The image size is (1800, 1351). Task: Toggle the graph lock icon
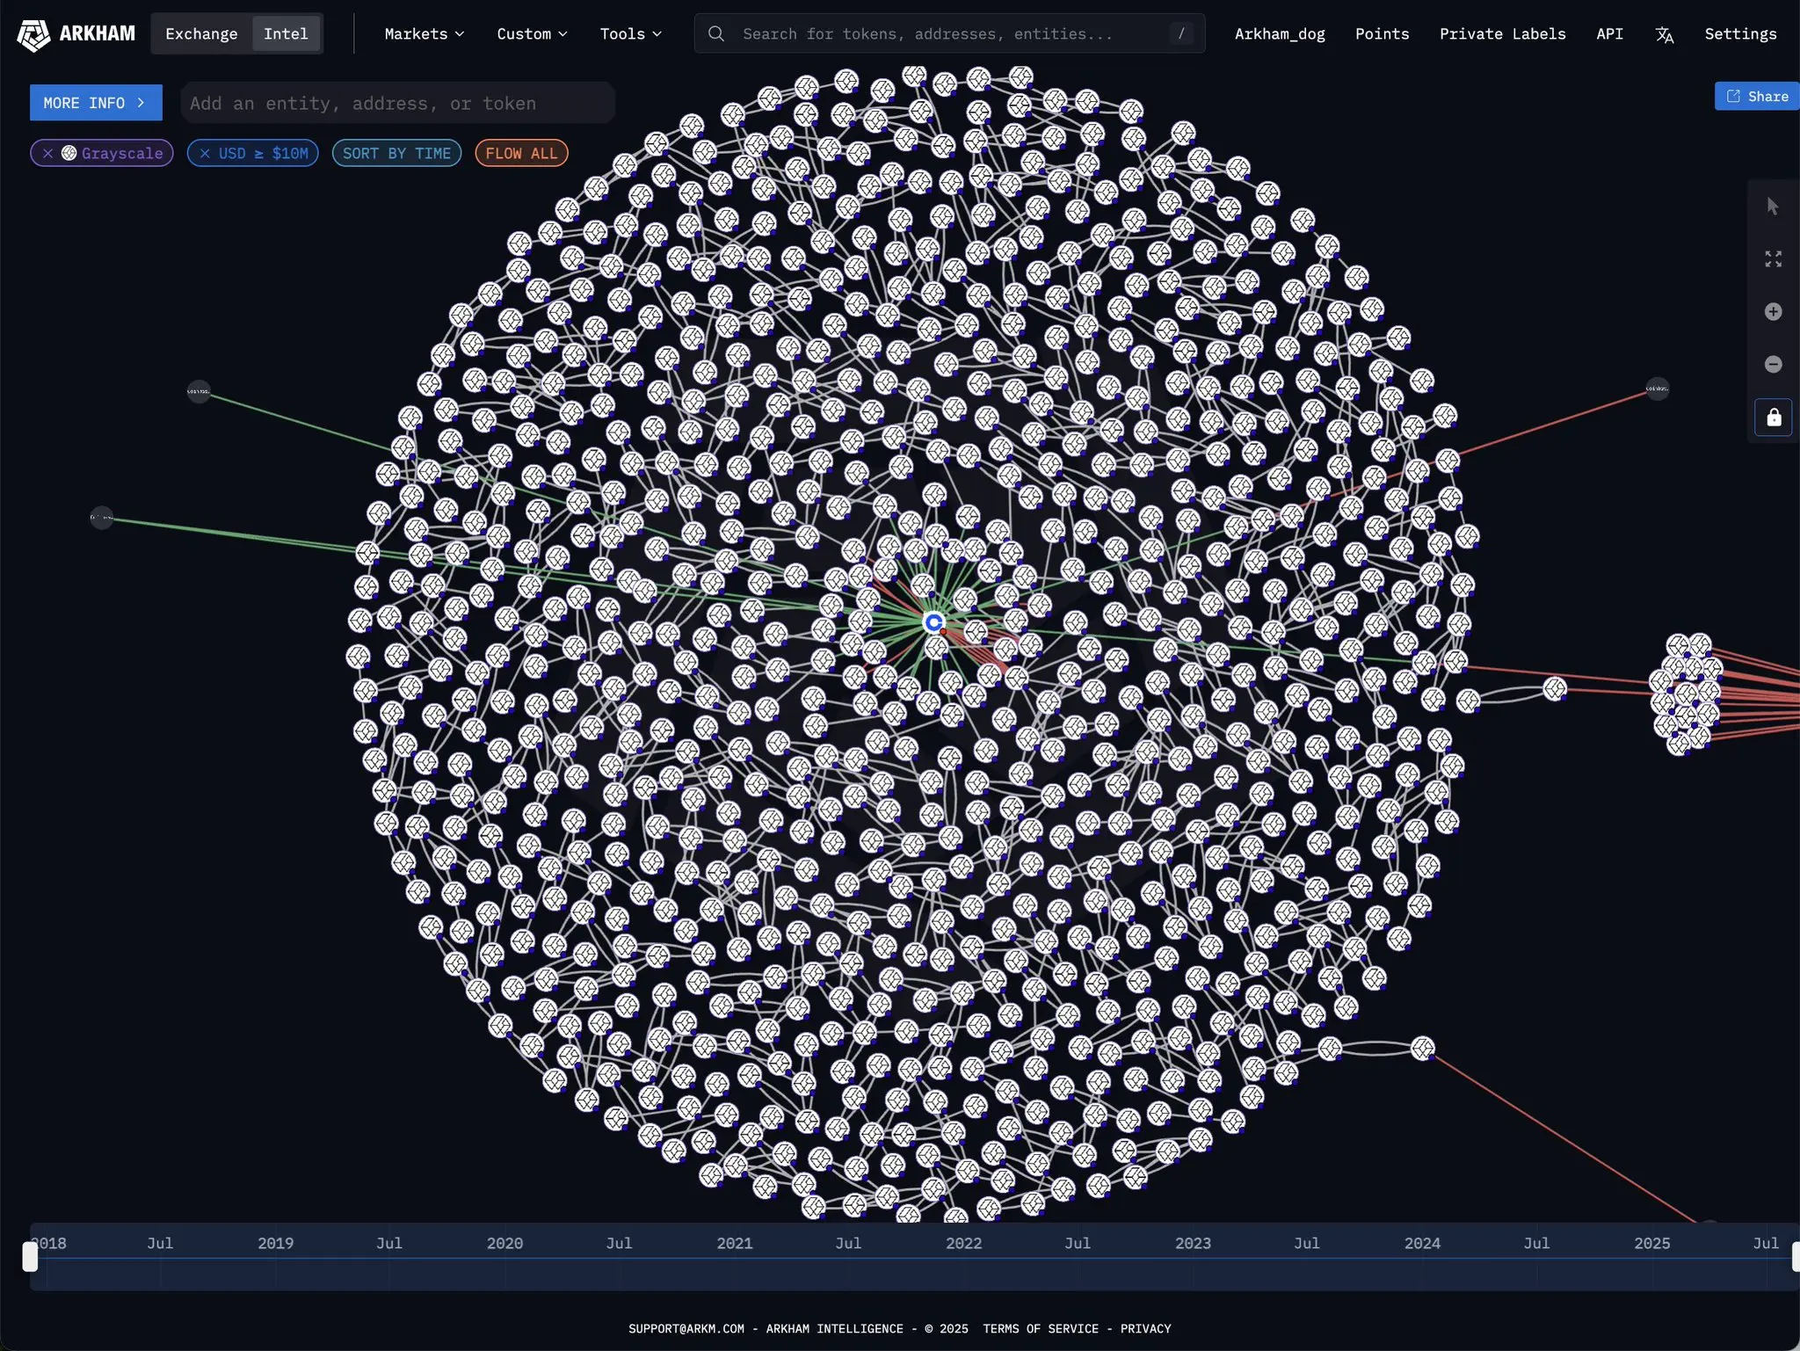coord(1774,417)
